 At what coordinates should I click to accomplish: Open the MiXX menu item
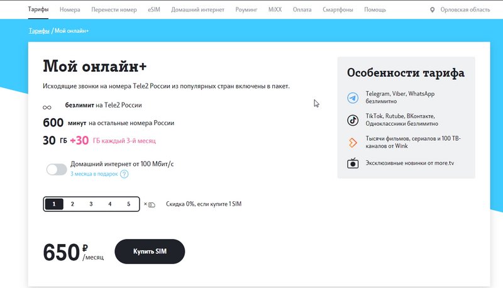click(275, 9)
